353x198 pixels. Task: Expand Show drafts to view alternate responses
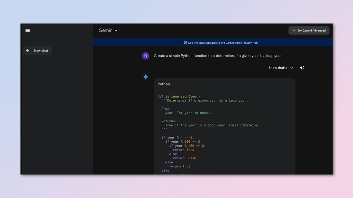pos(279,67)
